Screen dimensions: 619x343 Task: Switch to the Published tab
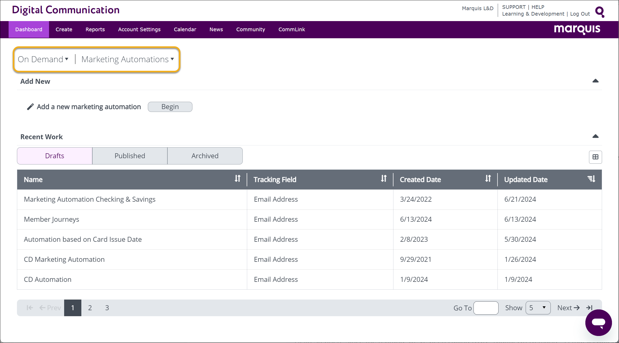pos(130,156)
